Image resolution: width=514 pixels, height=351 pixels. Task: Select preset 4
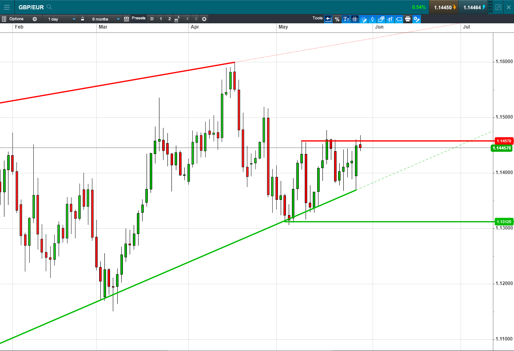187,19
